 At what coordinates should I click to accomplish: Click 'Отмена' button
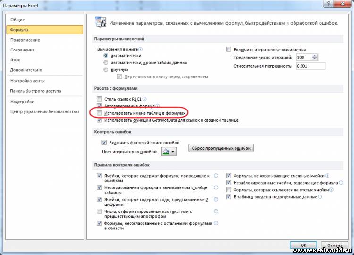pyautogui.click(x=335, y=245)
